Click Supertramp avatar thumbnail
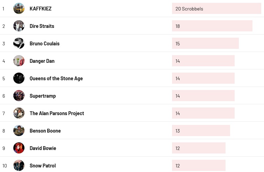264x172 pixels. (x=19, y=96)
